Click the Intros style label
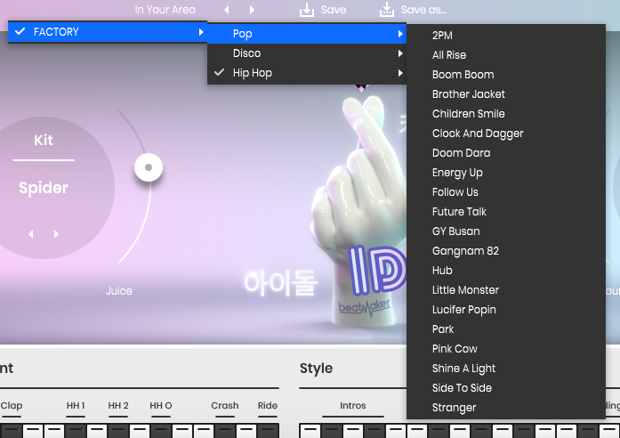The height and width of the screenshot is (438, 620). point(353,406)
